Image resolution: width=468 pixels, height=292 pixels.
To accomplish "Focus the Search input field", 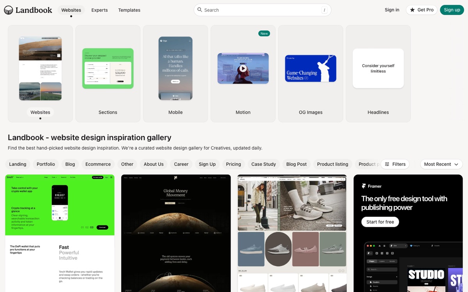I will (x=262, y=10).
